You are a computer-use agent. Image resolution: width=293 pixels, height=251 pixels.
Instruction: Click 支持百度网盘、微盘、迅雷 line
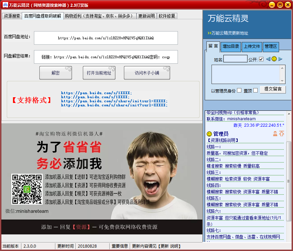click(243, 237)
